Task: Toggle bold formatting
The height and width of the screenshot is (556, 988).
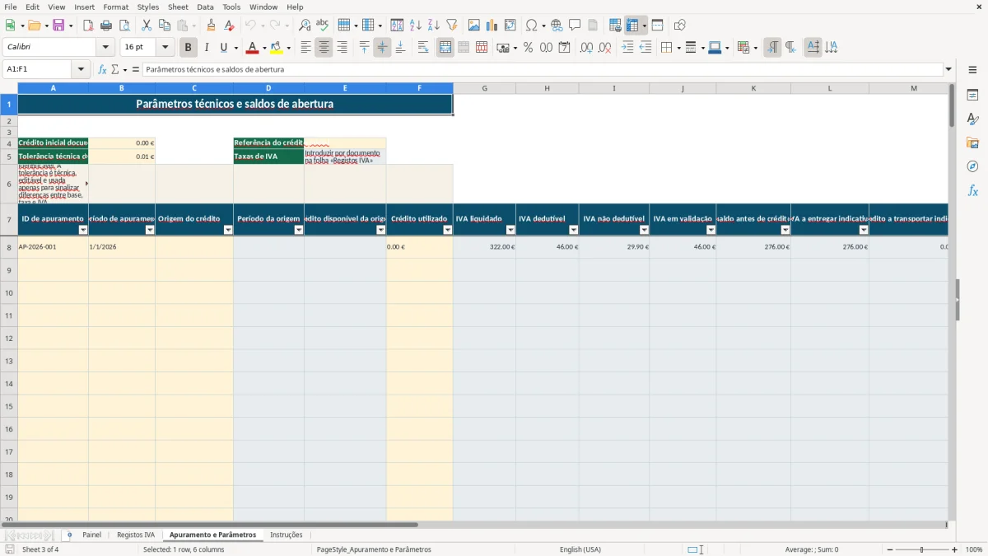Action: [189, 48]
